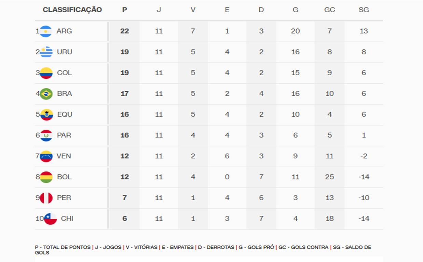Image resolution: width=423 pixels, height=262 pixels.
Task: Click the Brazil flag icon
Action: (46, 94)
